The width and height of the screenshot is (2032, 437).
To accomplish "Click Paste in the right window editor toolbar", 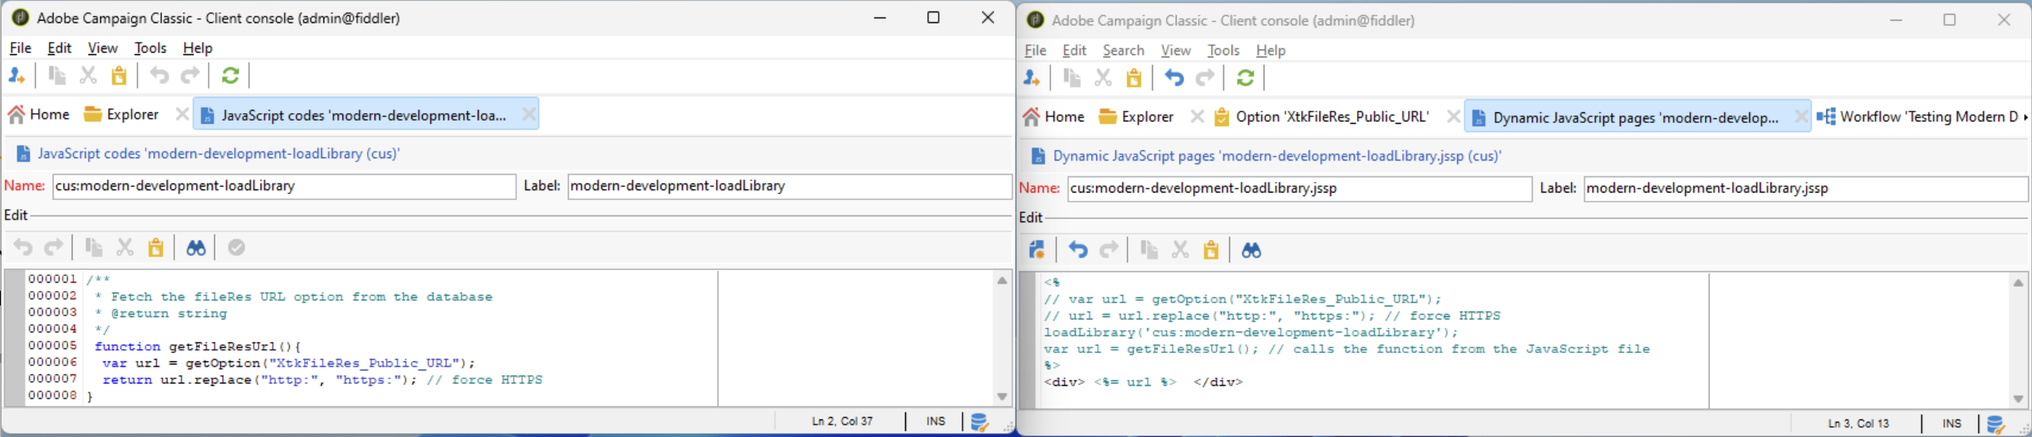I will (x=1211, y=250).
